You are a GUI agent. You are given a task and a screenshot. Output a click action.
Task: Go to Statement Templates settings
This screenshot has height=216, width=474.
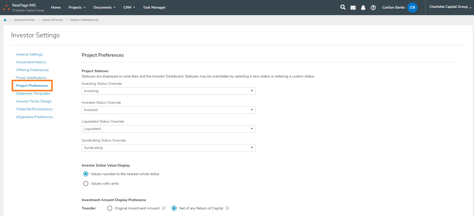[33, 93]
